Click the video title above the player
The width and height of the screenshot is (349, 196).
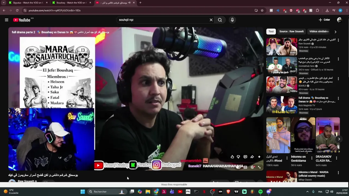pyautogui.click(x=61, y=32)
